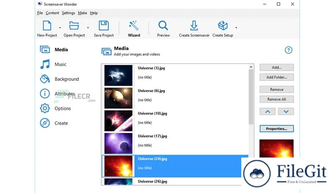This screenshot has width=334, height=193.
Task: Click the media list scrollbar thumb
Action: (251, 97)
